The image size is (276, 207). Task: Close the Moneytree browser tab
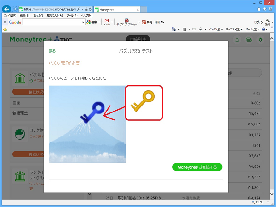pyautogui.click(x=138, y=10)
